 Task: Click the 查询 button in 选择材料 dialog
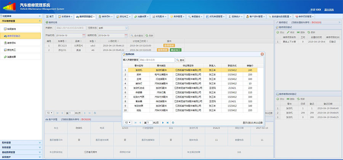point(180,60)
